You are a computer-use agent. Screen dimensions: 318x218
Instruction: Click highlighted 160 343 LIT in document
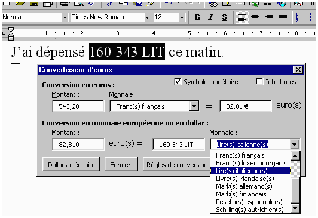(x=127, y=52)
